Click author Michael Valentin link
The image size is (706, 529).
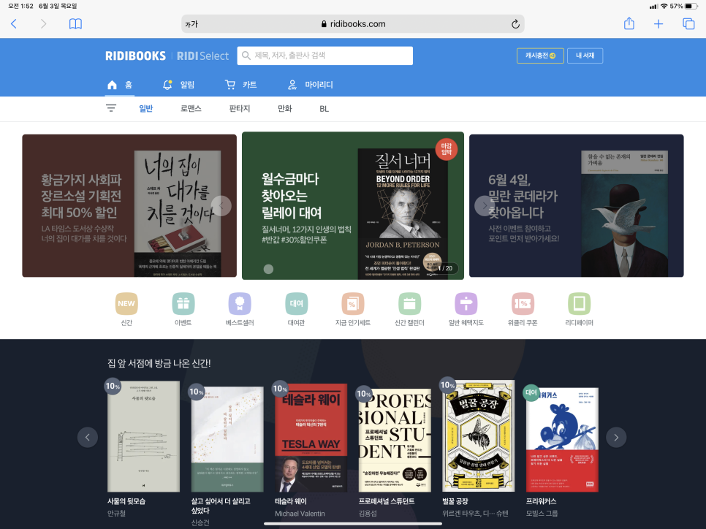point(300,514)
